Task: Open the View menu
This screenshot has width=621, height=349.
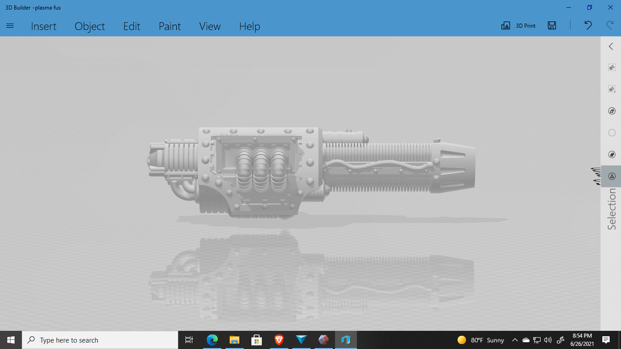Action: coord(210,26)
